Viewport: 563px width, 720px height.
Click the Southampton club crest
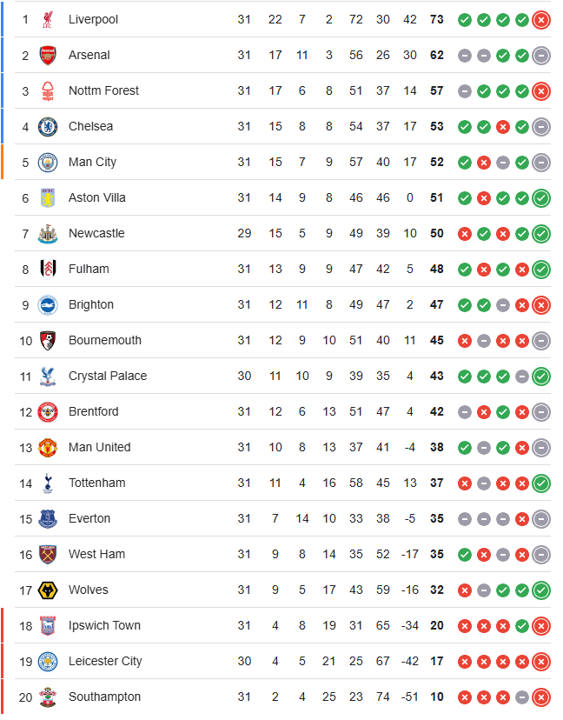coord(48,697)
